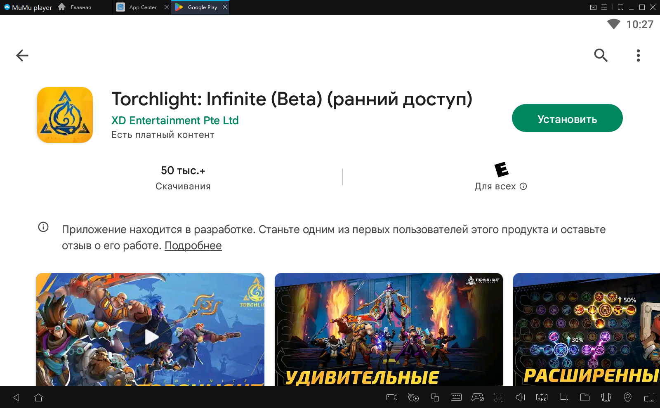Screen dimensions: 660x408
Task: Open XD Entertainment Pte Ltd developer page
Action: pyautogui.click(x=175, y=120)
